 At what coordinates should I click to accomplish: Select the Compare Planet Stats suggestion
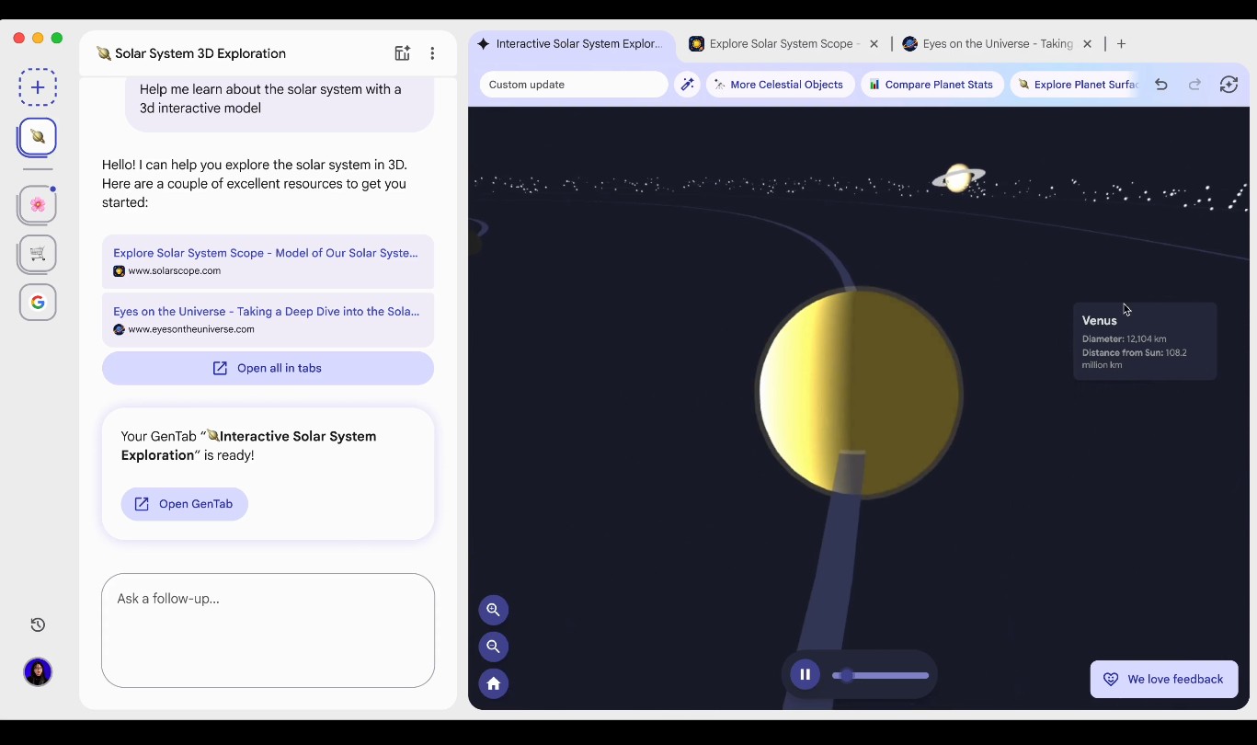coord(931,85)
